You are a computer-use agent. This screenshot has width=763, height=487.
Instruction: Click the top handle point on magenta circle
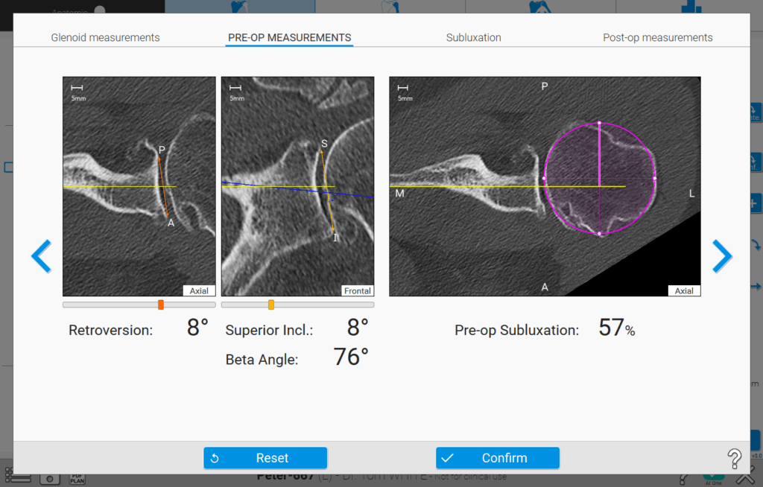tap(599, 123)
